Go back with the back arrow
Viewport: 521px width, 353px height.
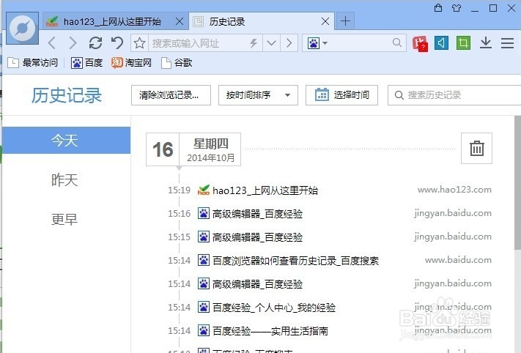point(51,43)
